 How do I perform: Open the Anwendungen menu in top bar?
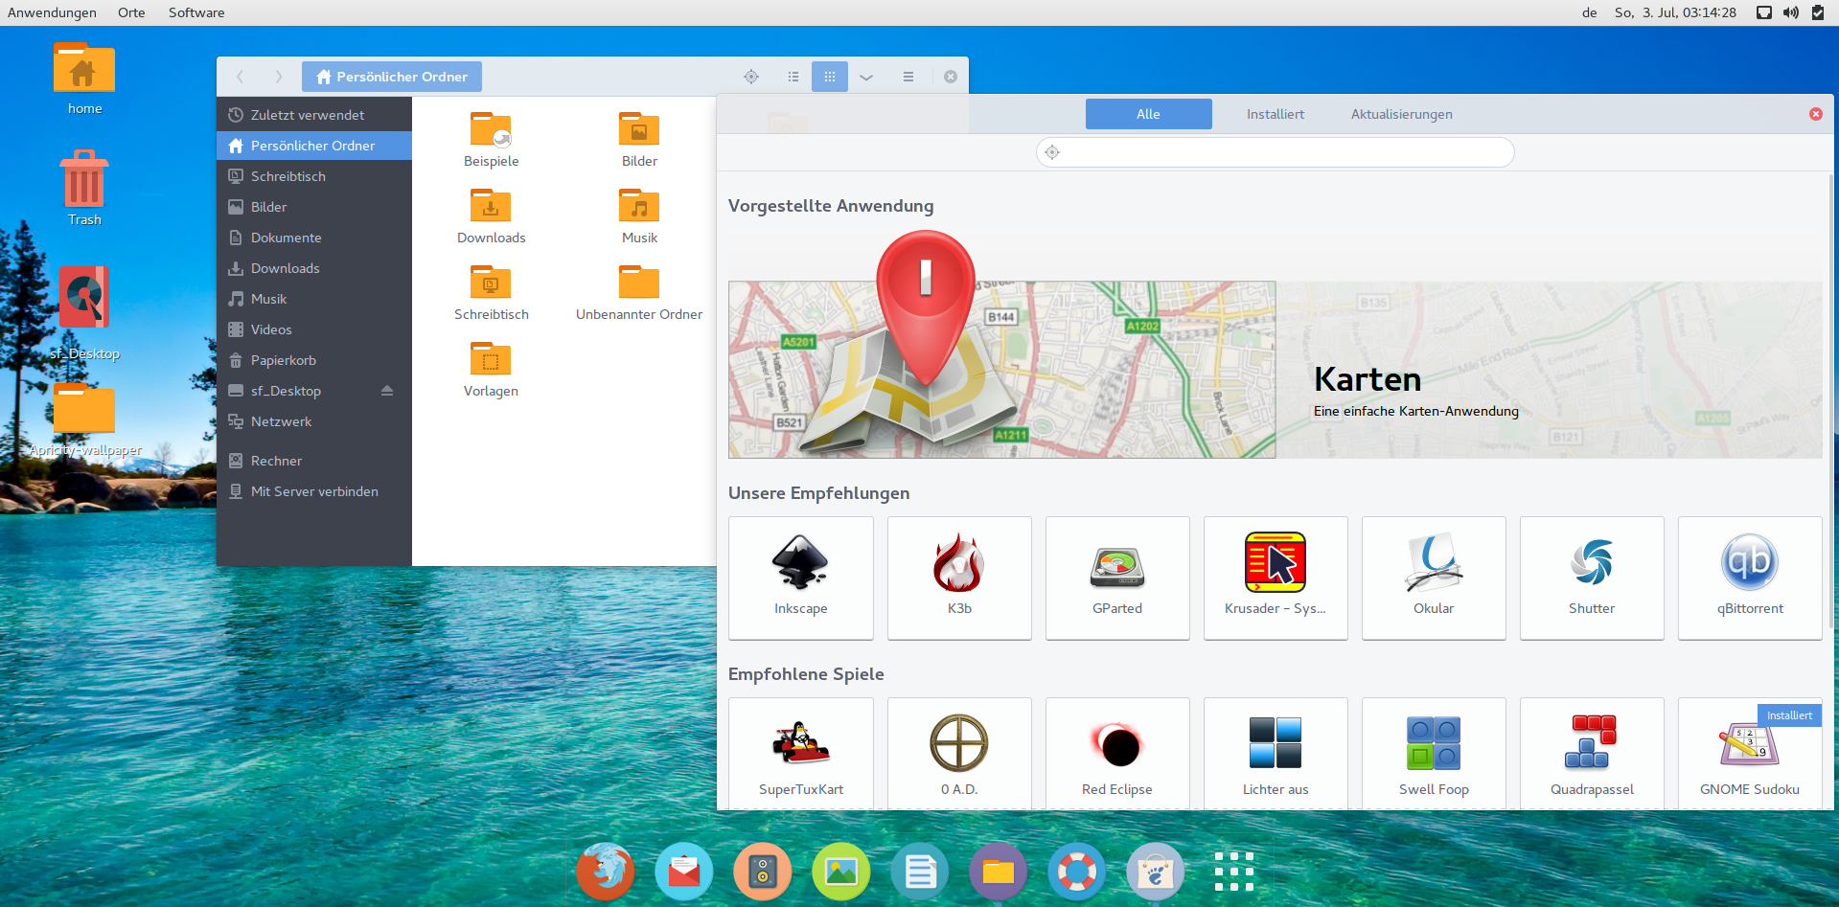click(x=52, y=12)
